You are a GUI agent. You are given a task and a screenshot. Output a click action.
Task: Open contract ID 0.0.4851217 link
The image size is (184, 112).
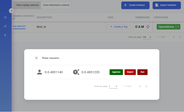pos(19,26)
